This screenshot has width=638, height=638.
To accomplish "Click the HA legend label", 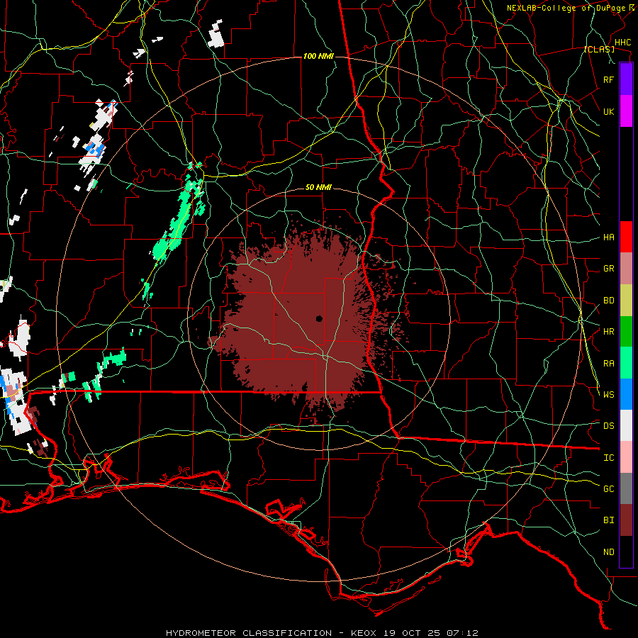I will coord(608,237).
